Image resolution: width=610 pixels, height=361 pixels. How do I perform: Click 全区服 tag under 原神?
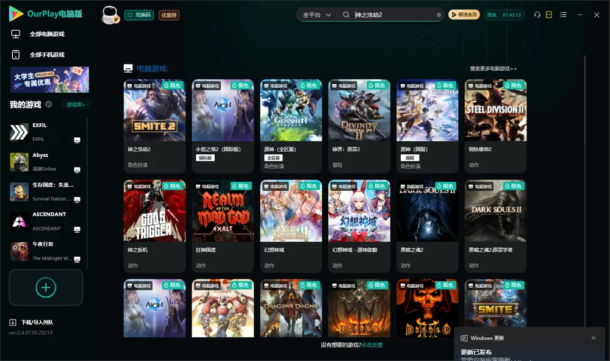(x=273, y=158)
